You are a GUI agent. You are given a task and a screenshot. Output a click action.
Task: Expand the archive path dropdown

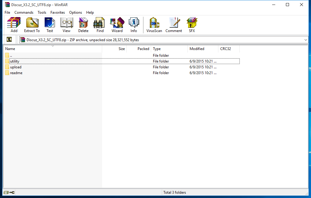[x=305, y=40]
